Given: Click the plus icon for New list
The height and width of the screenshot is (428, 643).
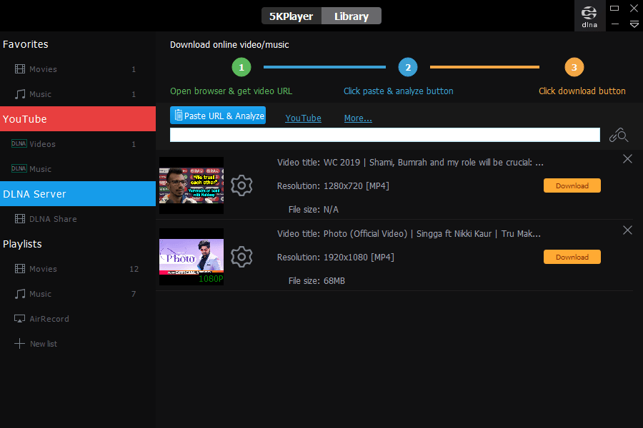Looking at the screenshot, I should pyautogui.click(x=19, y=343).
